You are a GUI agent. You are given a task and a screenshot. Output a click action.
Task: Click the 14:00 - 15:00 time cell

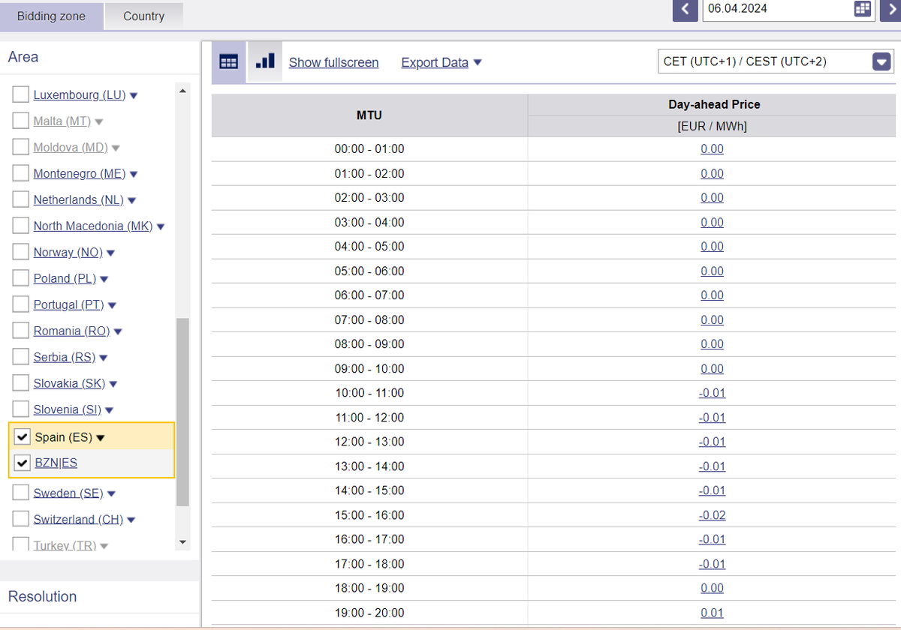click(369, 490)
